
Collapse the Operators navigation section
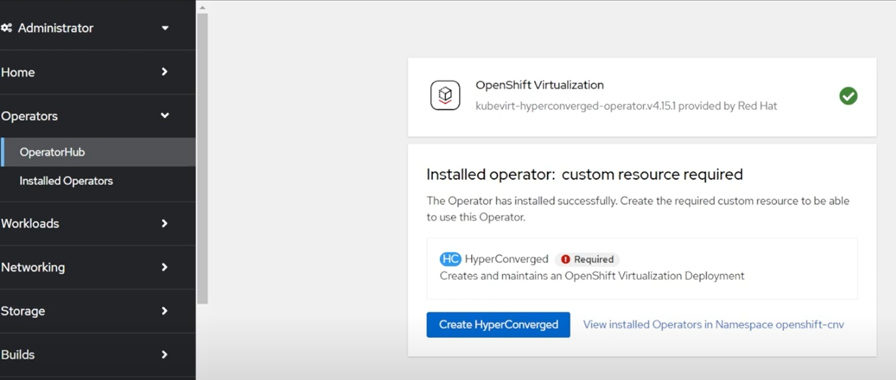click(98, 116)
